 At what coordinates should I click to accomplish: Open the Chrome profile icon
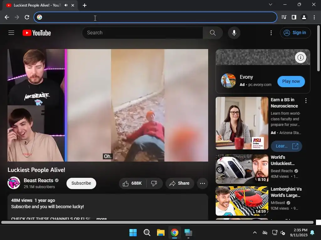tap(304, 17)
